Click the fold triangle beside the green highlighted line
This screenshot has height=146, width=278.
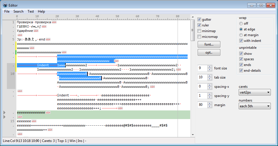point(4,112)
